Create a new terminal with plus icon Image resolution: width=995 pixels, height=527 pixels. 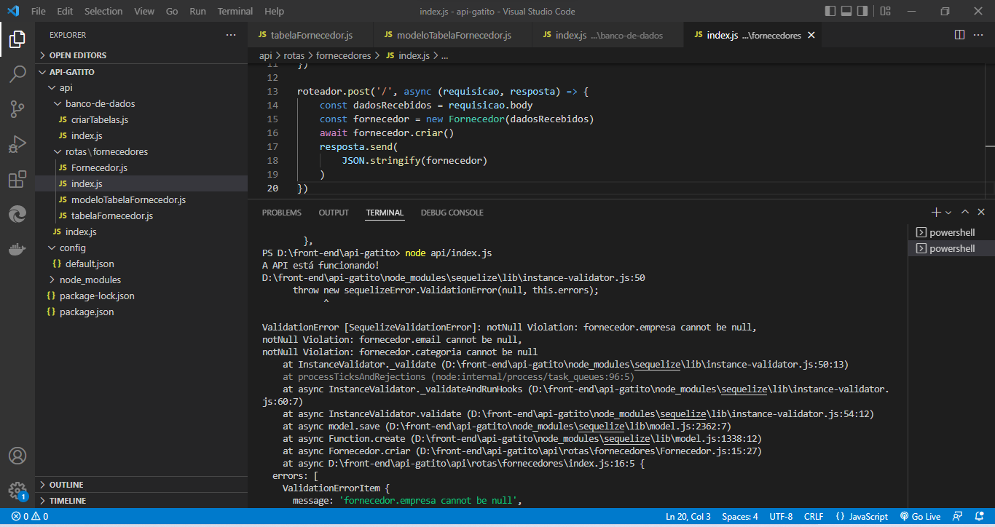(x=936, y=213)
